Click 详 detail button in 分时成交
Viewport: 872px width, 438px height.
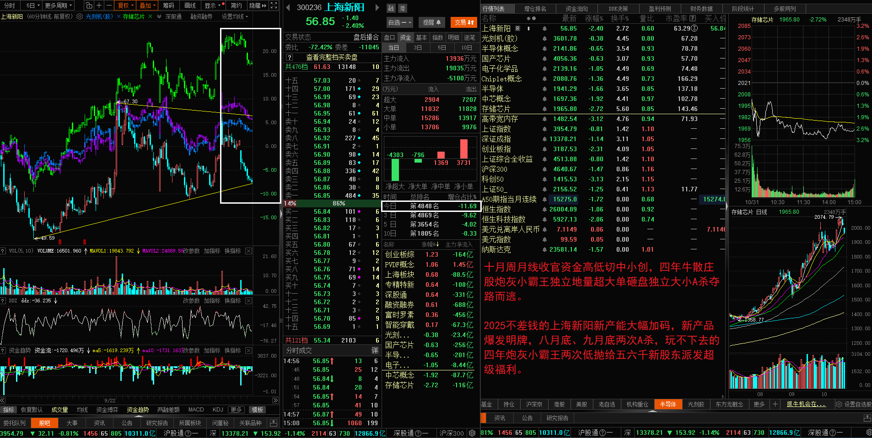click(375, 350)
